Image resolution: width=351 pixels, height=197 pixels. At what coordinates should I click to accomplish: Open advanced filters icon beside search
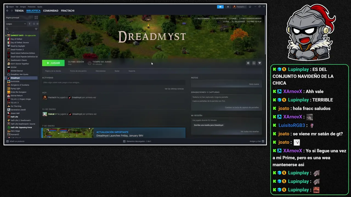36,29
